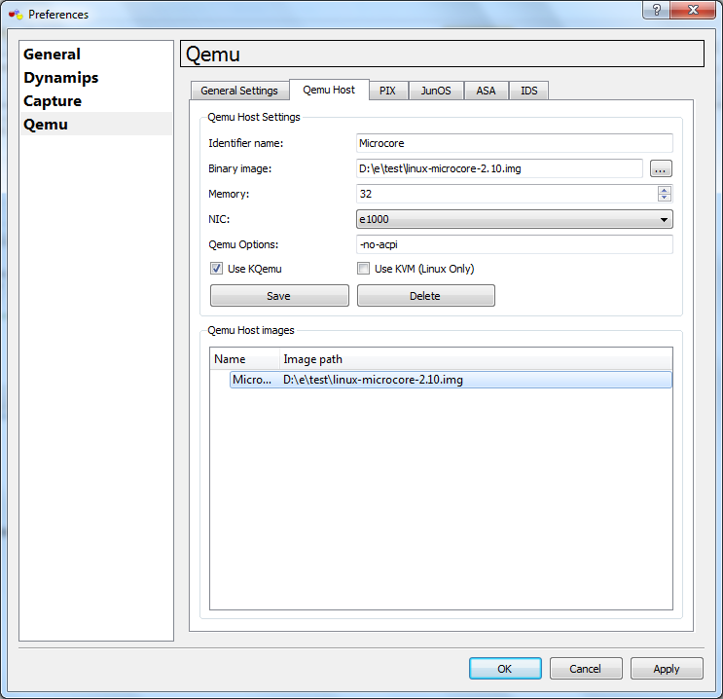Go to the IDS tab
Screen dimensions: 723x699
click(x=529, y=91)
